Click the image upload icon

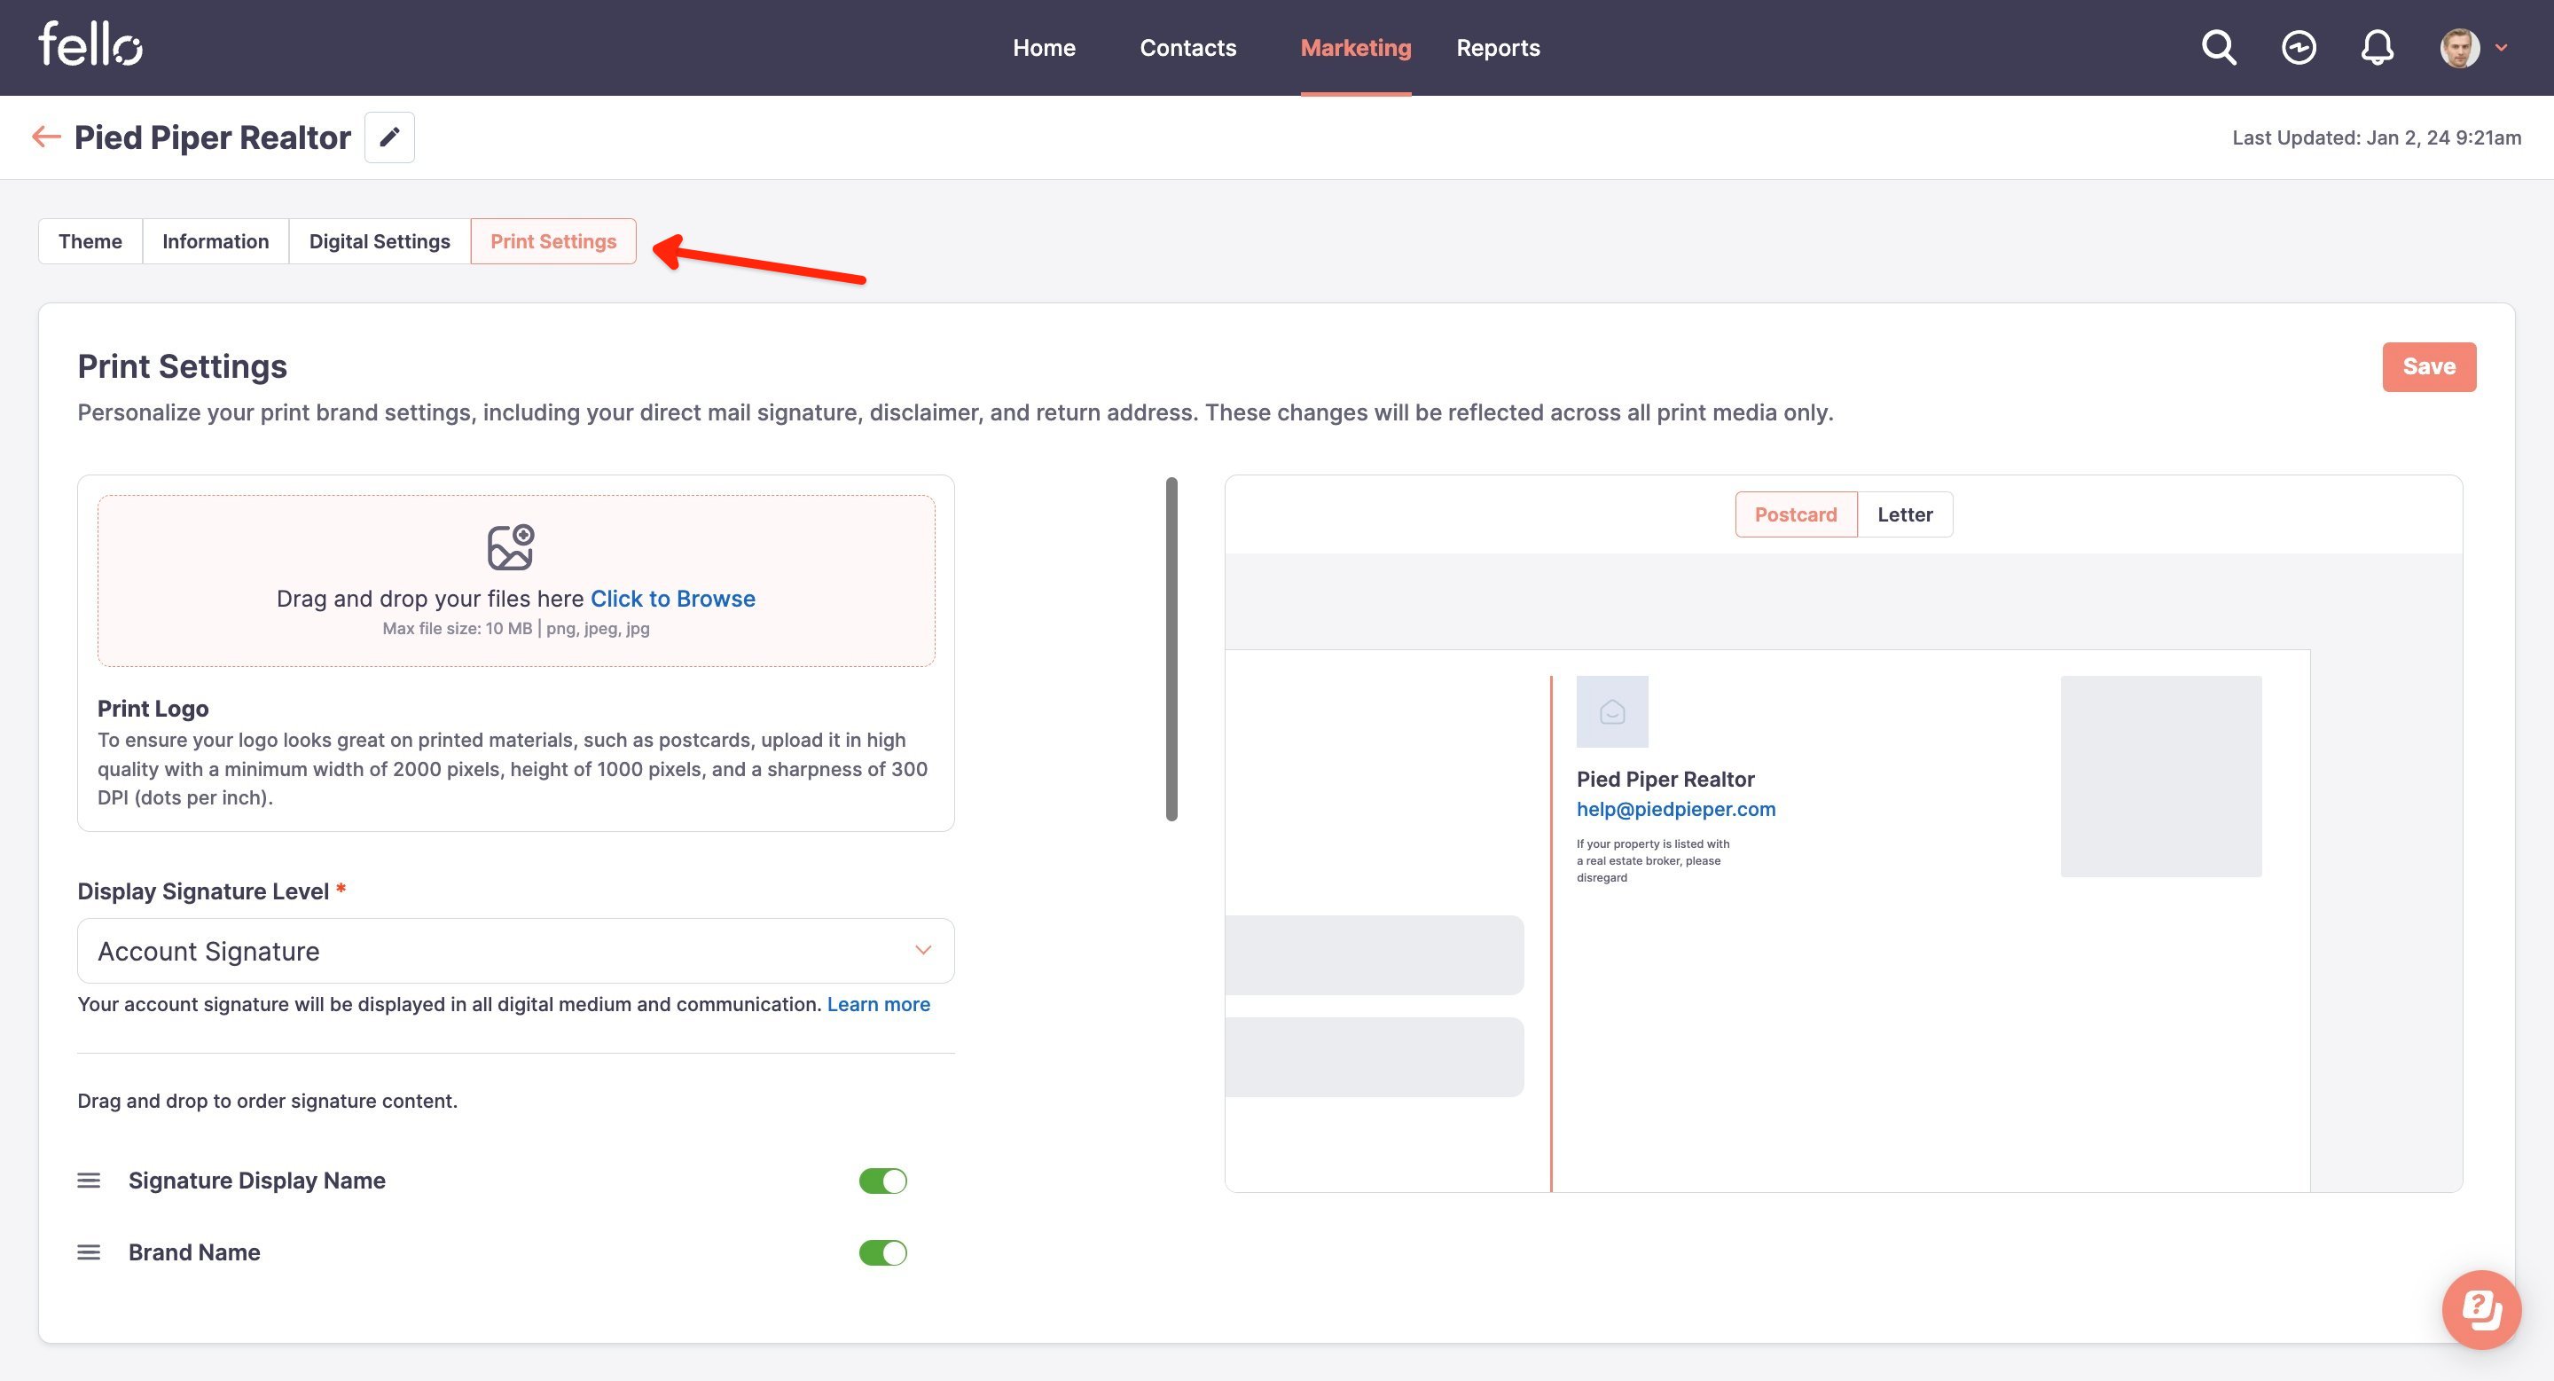[x=511, y=547]
